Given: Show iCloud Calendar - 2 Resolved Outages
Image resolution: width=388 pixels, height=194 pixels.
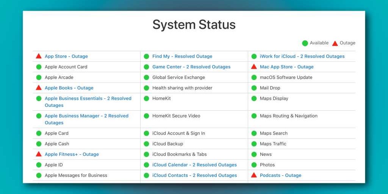Looking at the screenshot, I should click(x=194, y=165).
